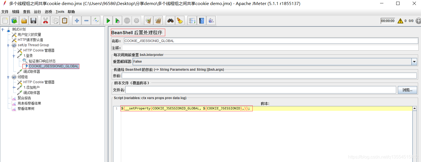
Task: Collapse the setUp Thread Group node handle
Action: pyautogui.click(x=8, y=45)
